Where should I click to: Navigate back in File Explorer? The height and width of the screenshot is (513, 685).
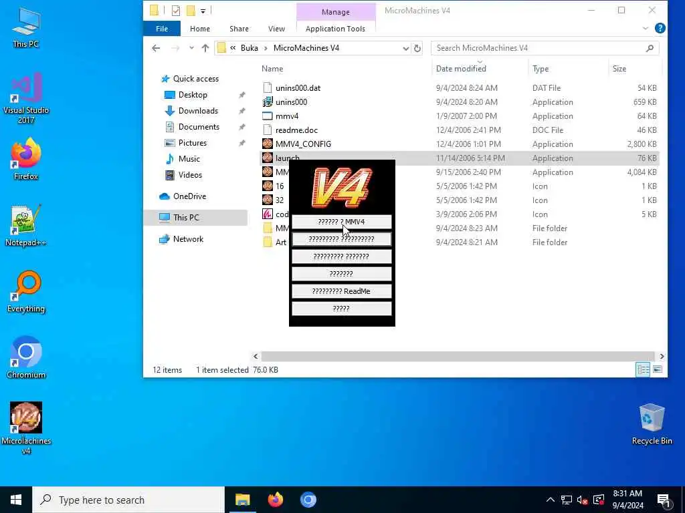click(x=156, y=48)
